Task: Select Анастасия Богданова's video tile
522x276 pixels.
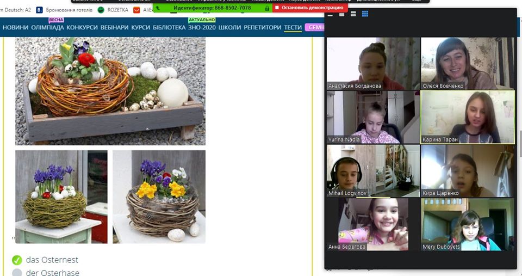Action: pos(373,63)
